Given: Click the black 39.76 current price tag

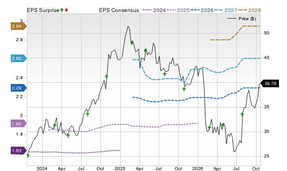Looking at the screenshot, I should pos(270,84).
